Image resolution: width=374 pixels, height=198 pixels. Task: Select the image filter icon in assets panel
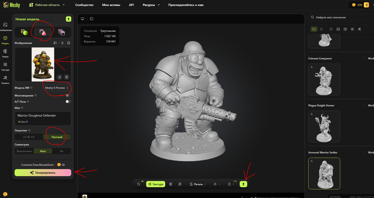[338, 29]
